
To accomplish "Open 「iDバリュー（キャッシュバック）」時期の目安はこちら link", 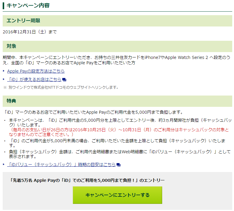I will click(x=61, y=165).
